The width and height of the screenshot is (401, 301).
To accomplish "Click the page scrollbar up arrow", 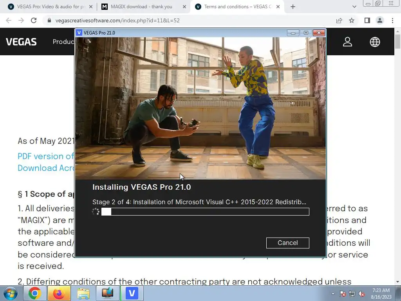I will point(398,31).
